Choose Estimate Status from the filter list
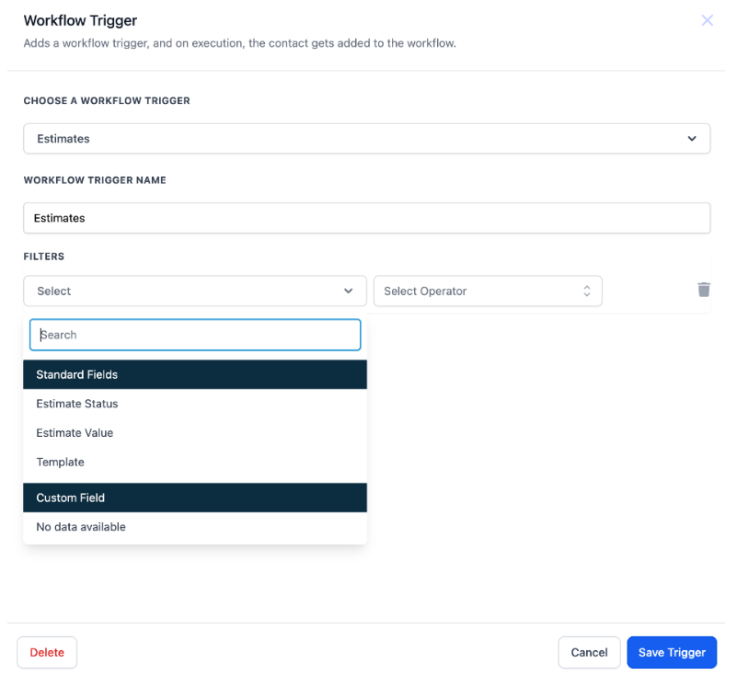The height and width of the screenshot is (698, 737). (x=77, y=404)
